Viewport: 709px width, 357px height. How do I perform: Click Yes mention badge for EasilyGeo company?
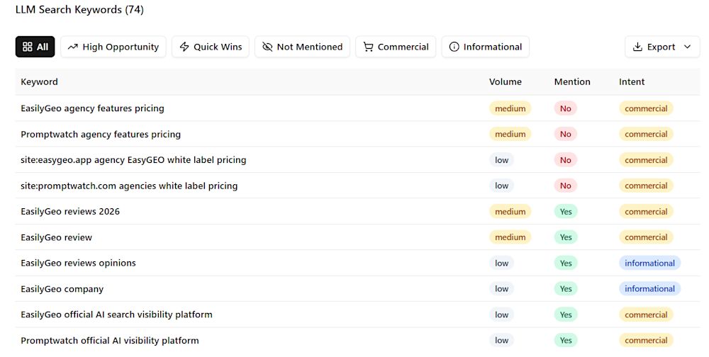[x=566, y=289]
